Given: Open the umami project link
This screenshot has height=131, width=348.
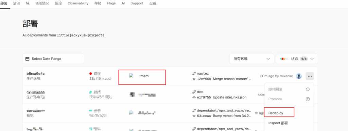Looking at the screenshot, I should 144,76.
